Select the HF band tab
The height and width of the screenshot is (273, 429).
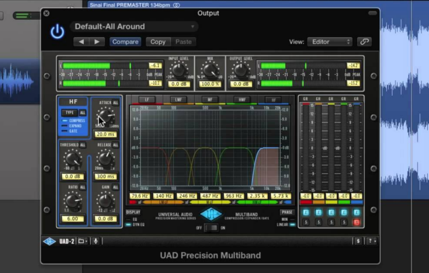[x=273, y=100]
